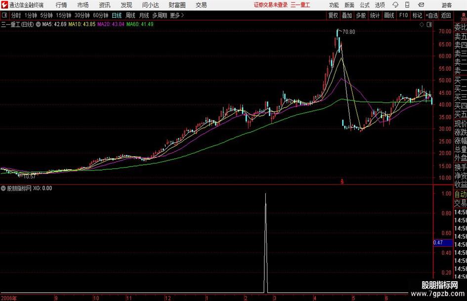Open the 功能 menu
The image size is (467, 301).
point(334,5)
